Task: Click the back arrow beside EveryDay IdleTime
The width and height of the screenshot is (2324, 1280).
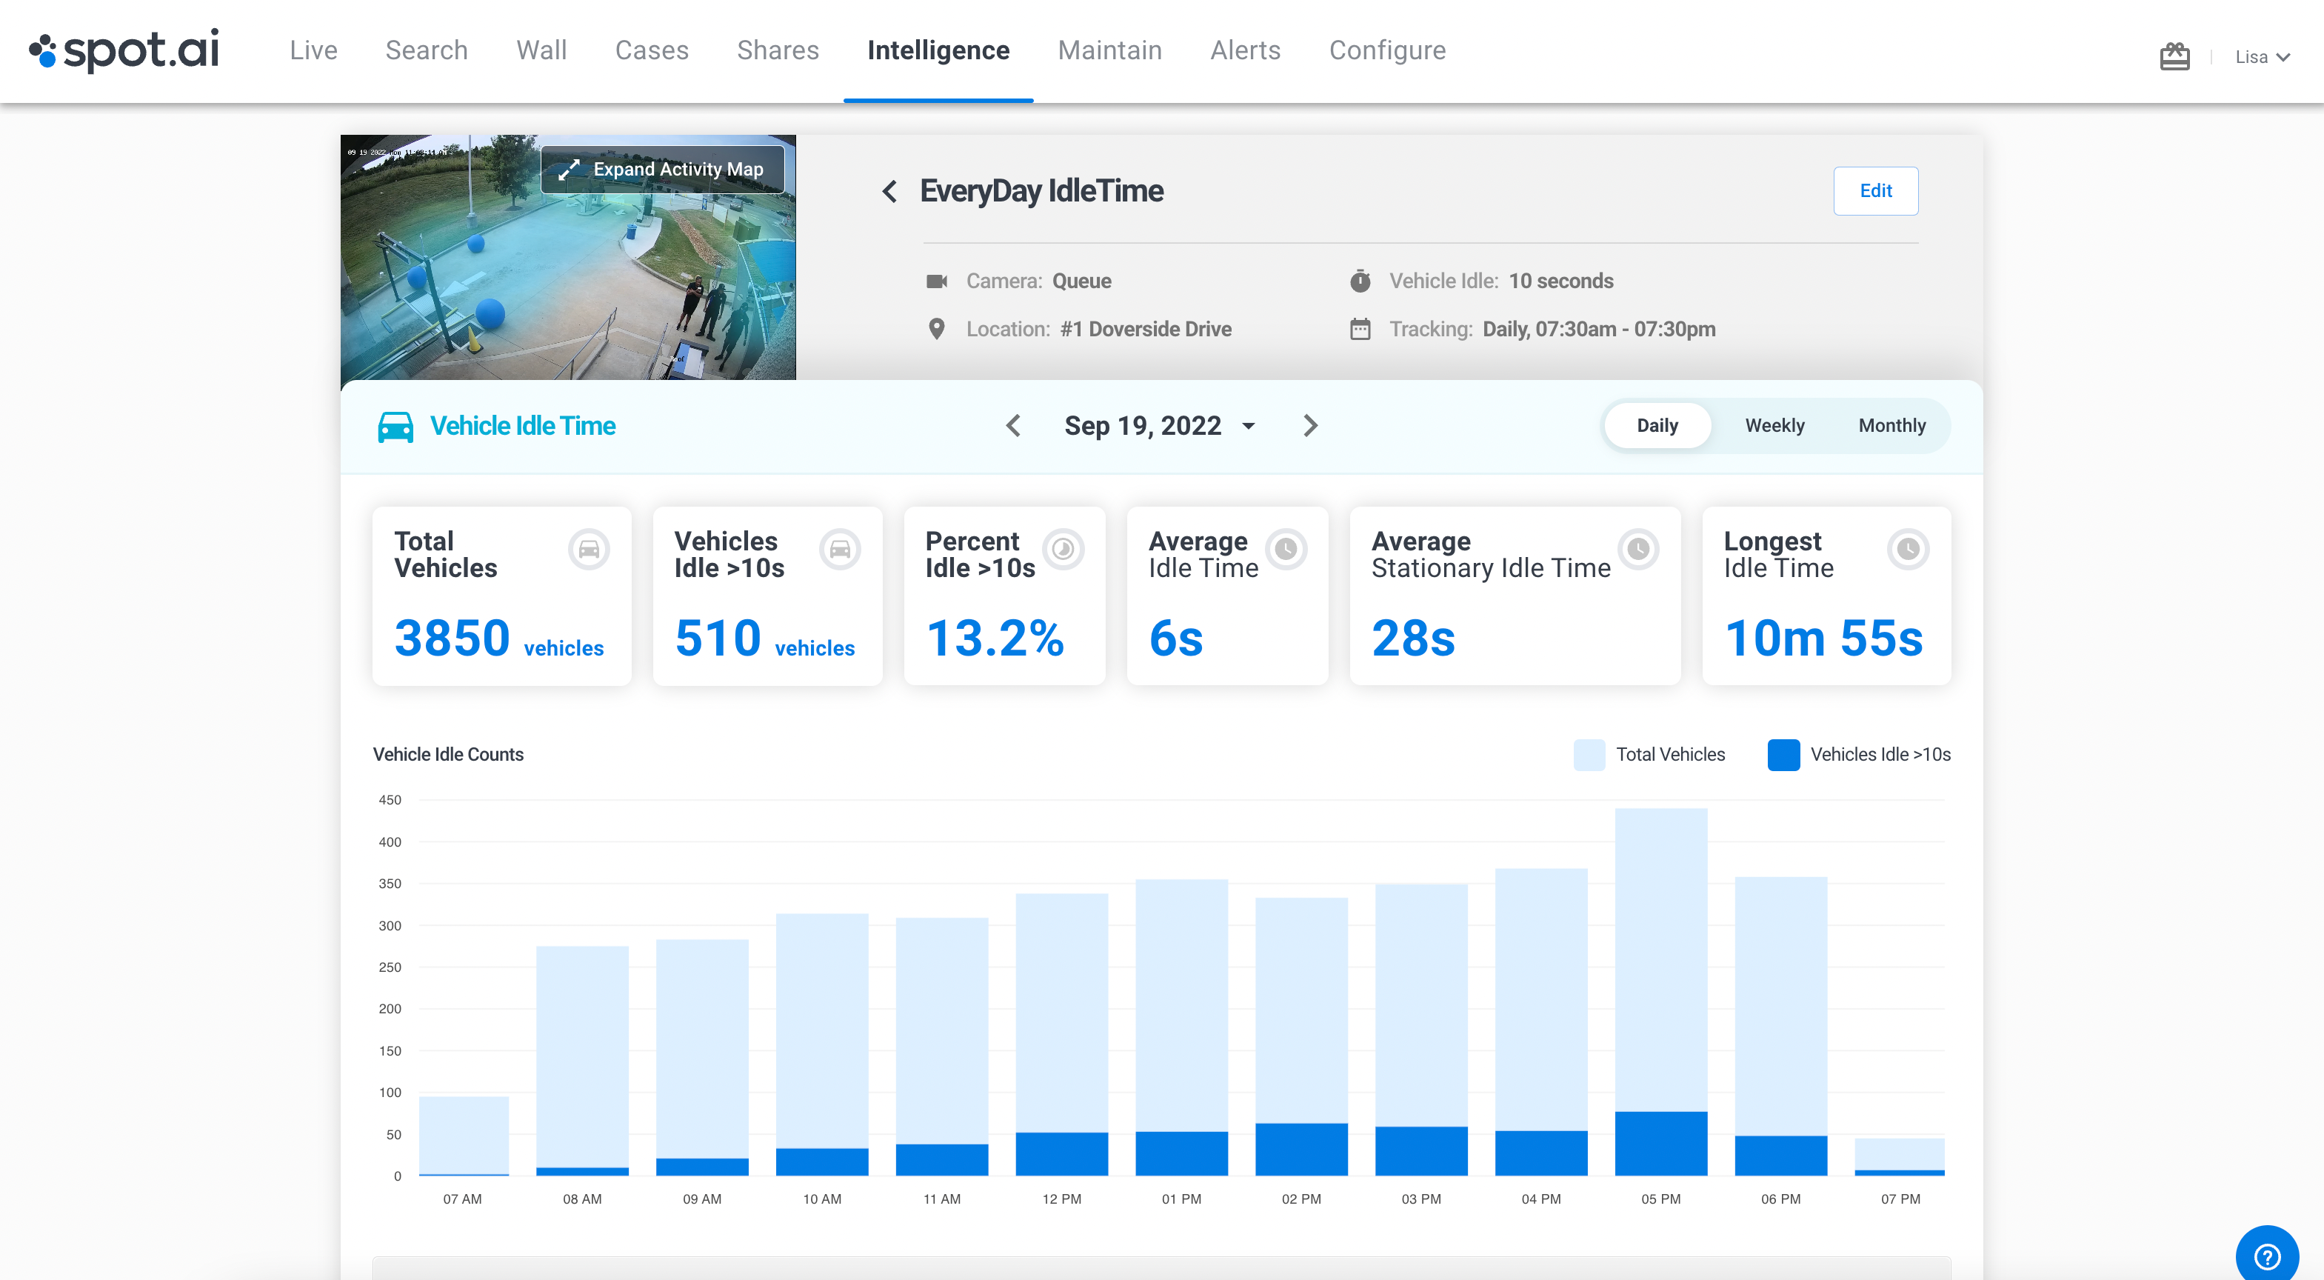Action: pyautogui.click(x=889, y=191)
